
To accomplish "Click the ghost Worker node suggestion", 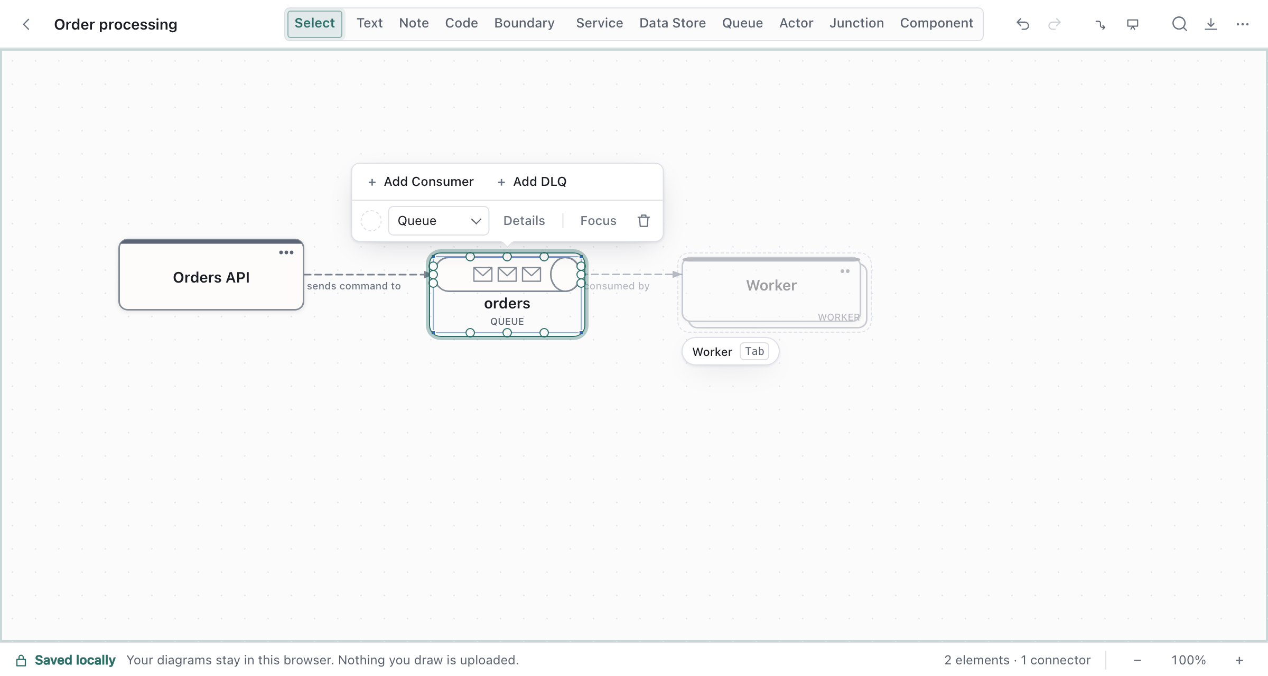I will pyautogui.click(x=774, y=292).
